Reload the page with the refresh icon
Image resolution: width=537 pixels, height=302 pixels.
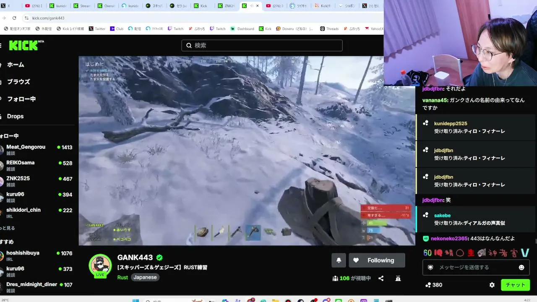[x=14, y=18]
